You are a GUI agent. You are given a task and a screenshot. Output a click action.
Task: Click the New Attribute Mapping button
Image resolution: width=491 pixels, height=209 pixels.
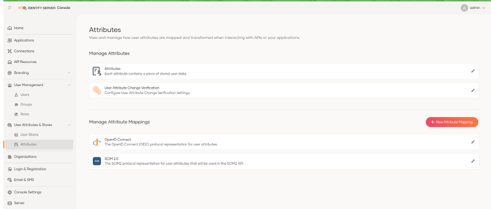click(x=452, y=122)
